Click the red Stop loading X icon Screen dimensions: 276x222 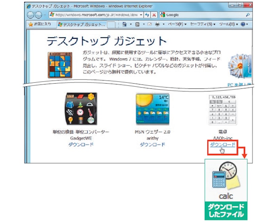pyautogui.click(x=154, y=15)
